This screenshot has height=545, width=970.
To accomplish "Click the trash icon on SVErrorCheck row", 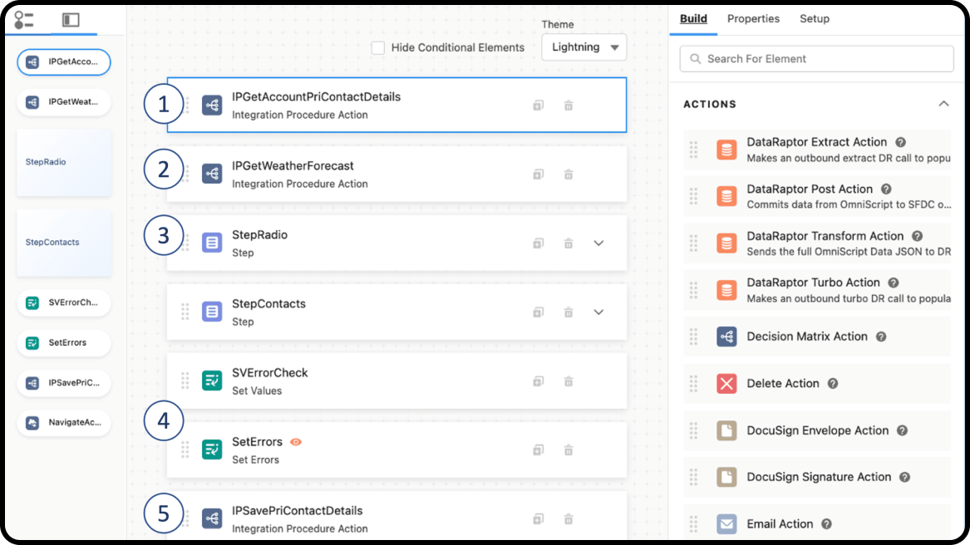I will tap(569, 381).
